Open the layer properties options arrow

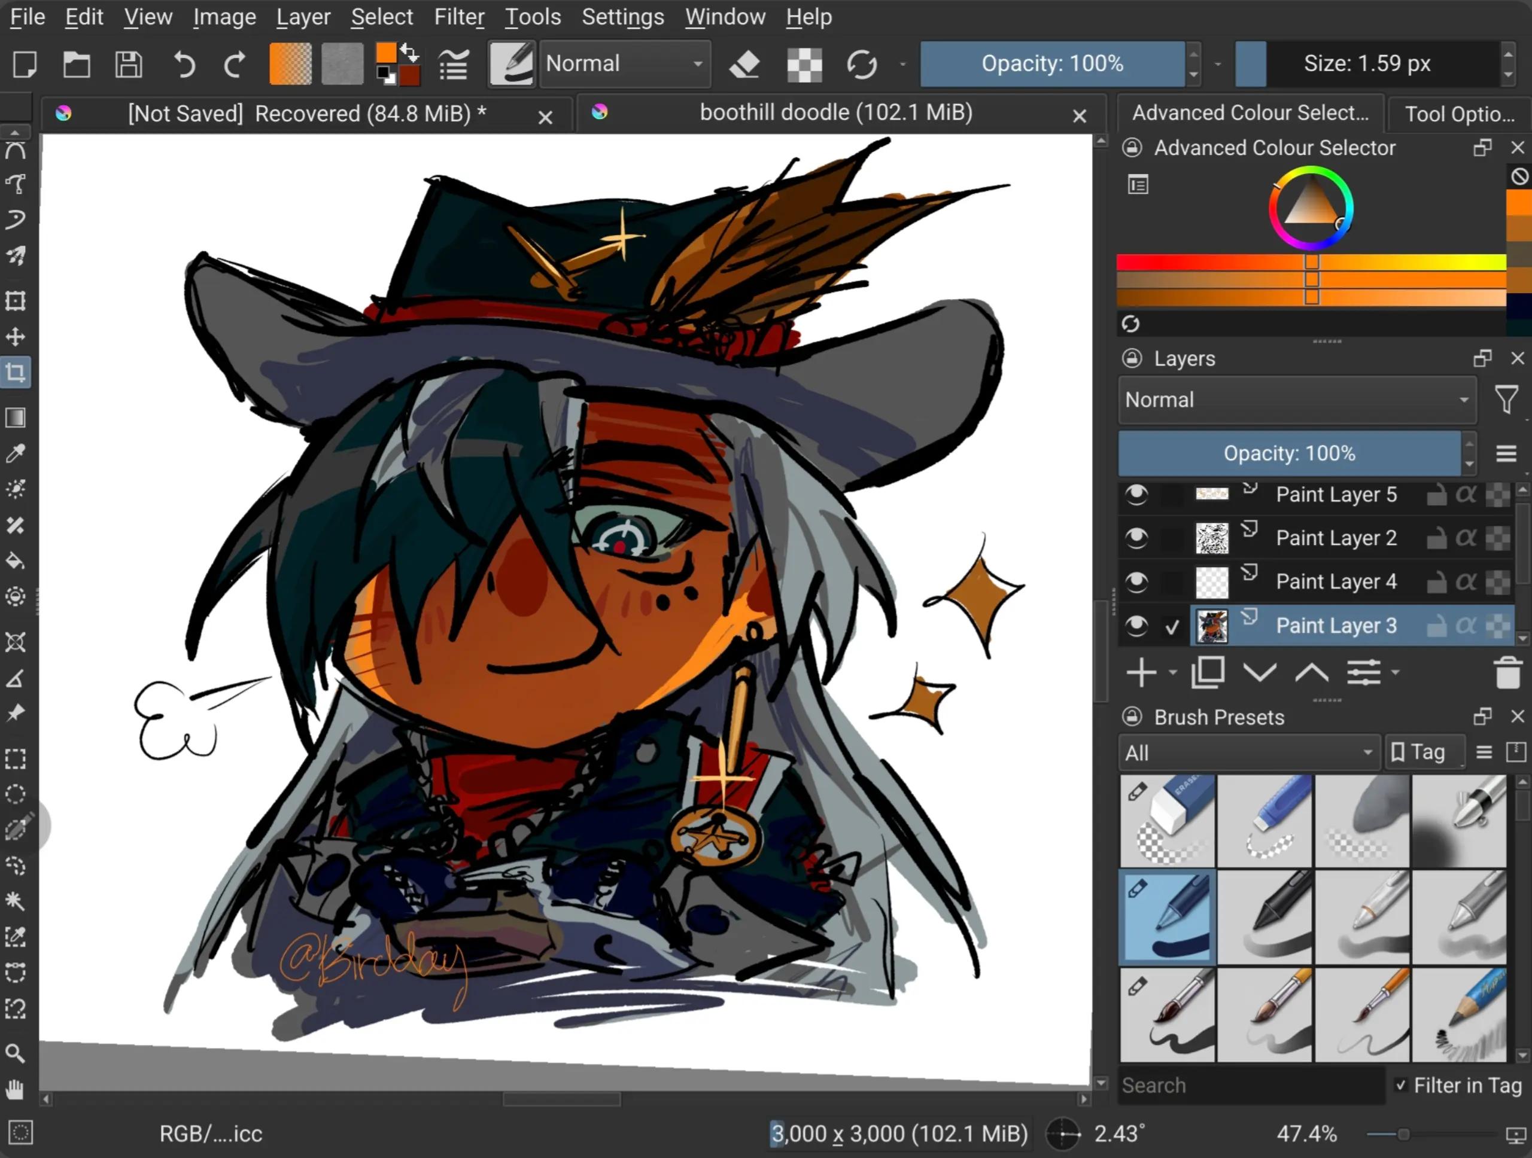pyautogui.click(x=1396, y=672)
